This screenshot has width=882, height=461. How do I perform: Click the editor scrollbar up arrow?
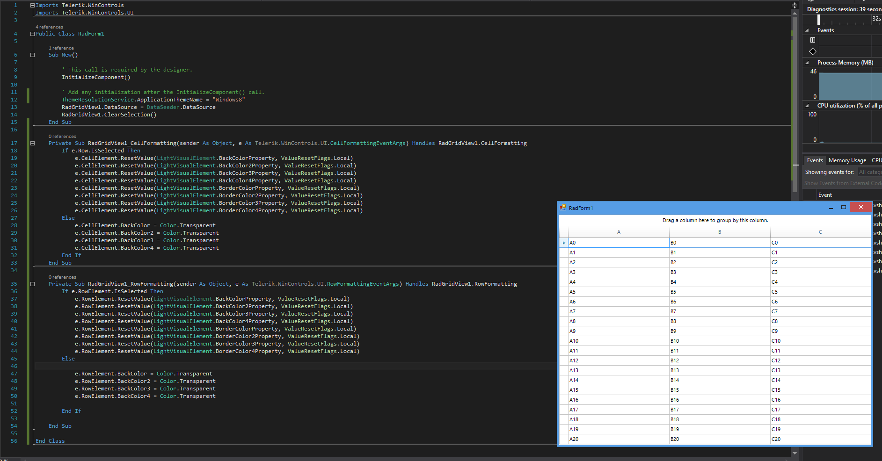click(x=795, y=14)
